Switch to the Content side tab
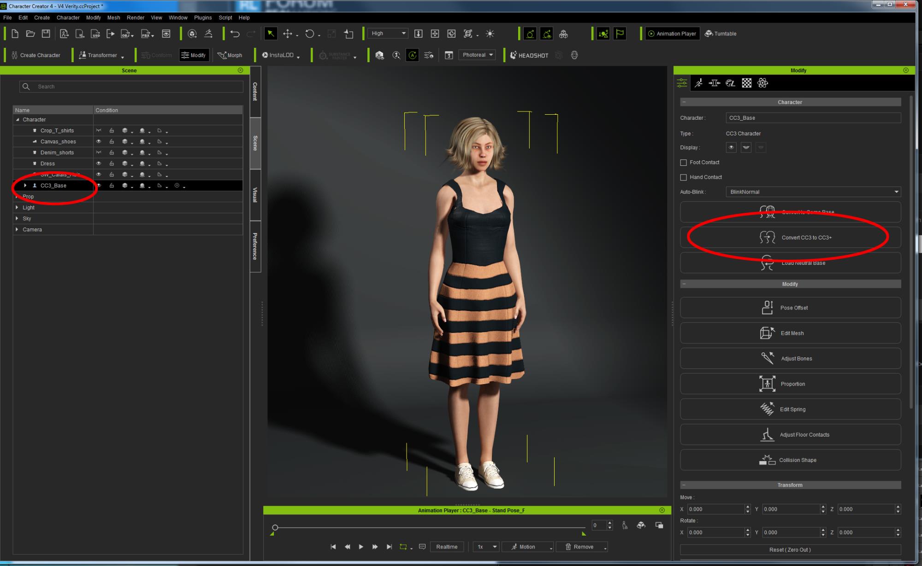 (255, 91)
